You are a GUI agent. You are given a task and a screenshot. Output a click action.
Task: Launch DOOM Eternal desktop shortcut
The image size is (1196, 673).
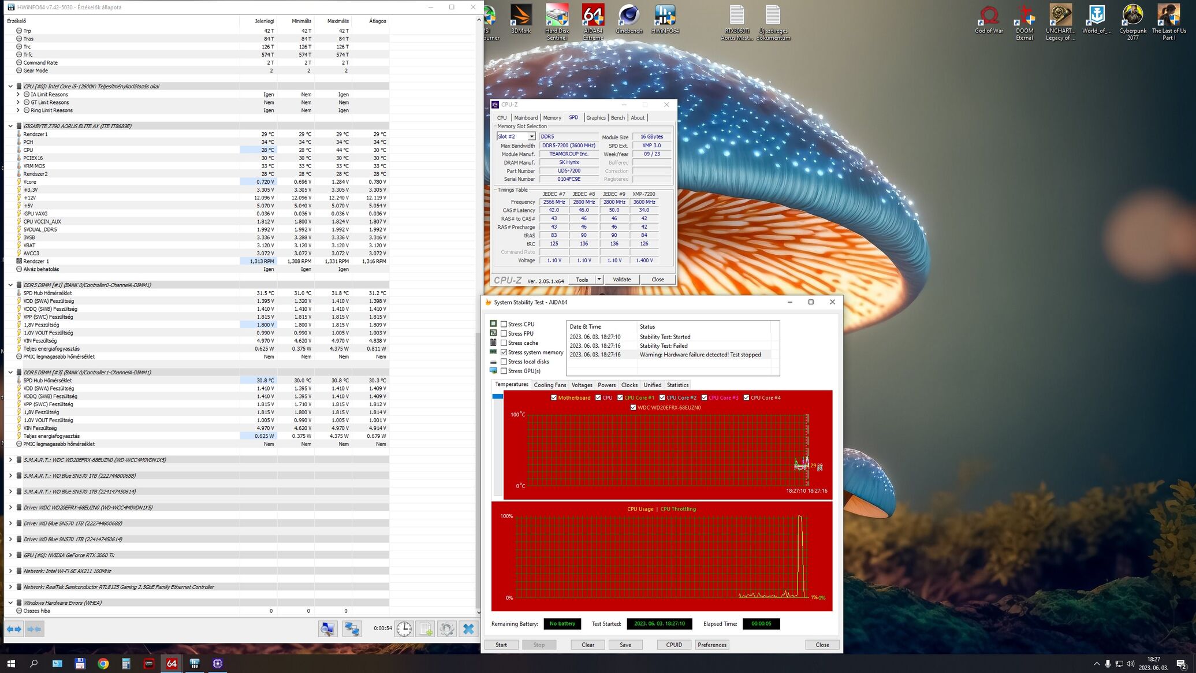[1024, 22]
